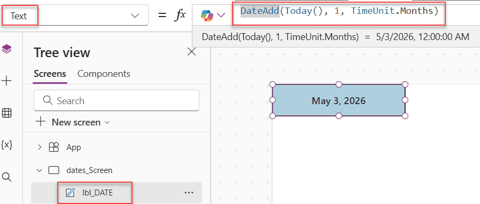Click the Tree view heading
Image resolution: width=480 pixels, height=204 pixels.
62,53
